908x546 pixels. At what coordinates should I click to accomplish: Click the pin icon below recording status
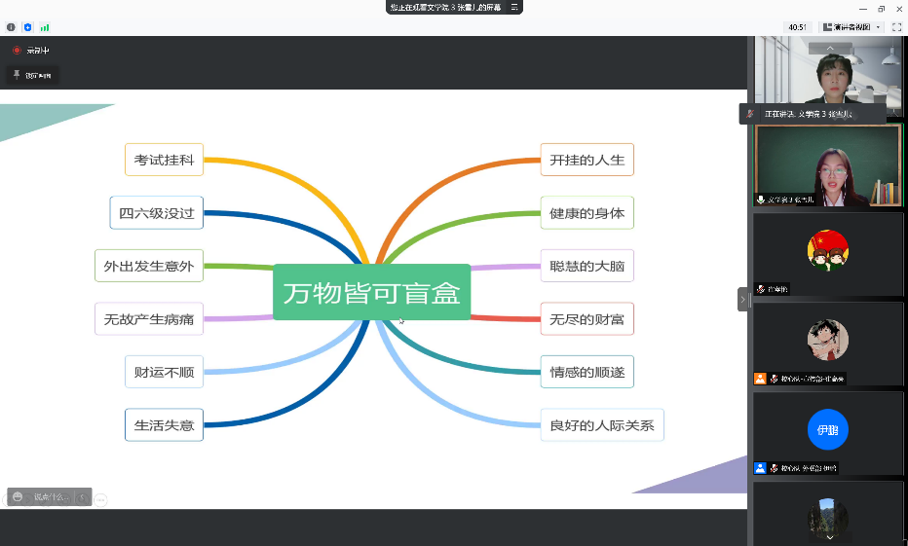click(17, 75)
